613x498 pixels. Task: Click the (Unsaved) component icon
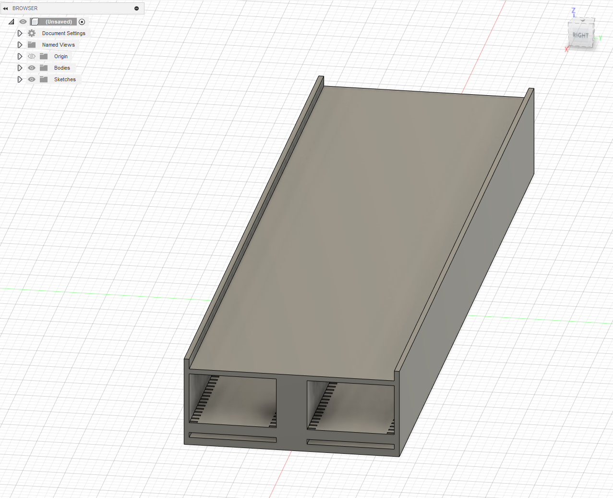click(x=35, y=22)
